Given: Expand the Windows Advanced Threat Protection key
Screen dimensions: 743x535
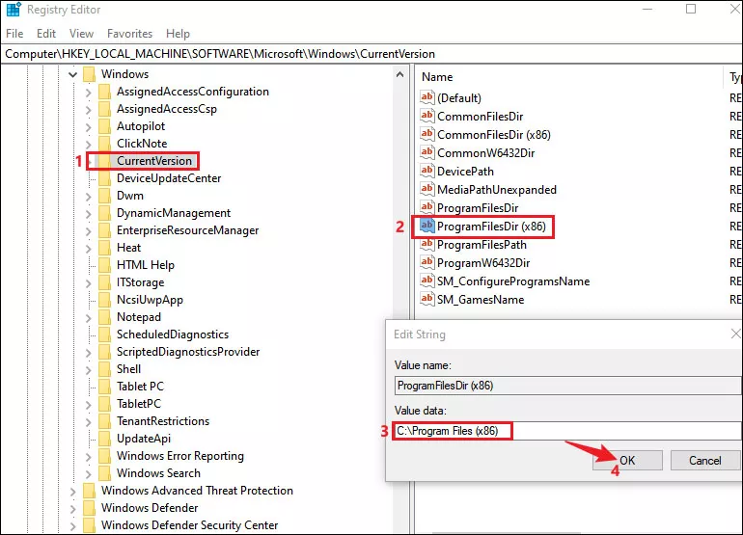Looking at the screenshot, I should 72,491.
